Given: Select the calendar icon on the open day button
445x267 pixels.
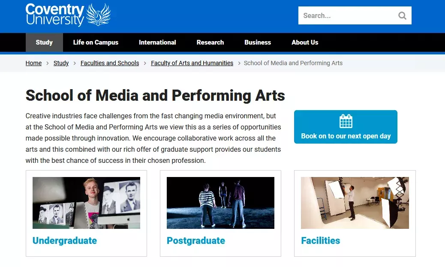Looking at the screenshot, I should coord(346,120).
